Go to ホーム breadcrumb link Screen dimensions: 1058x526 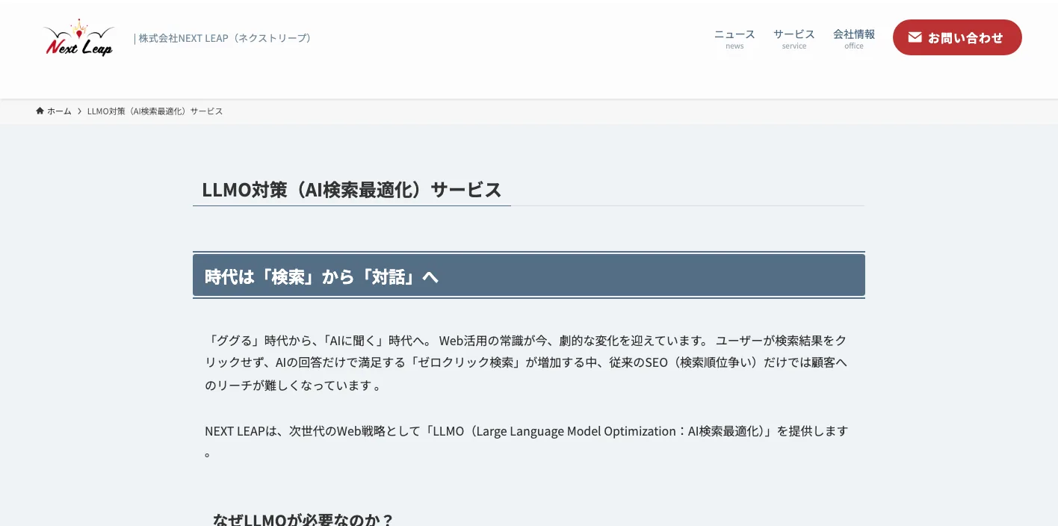[54, 111]
